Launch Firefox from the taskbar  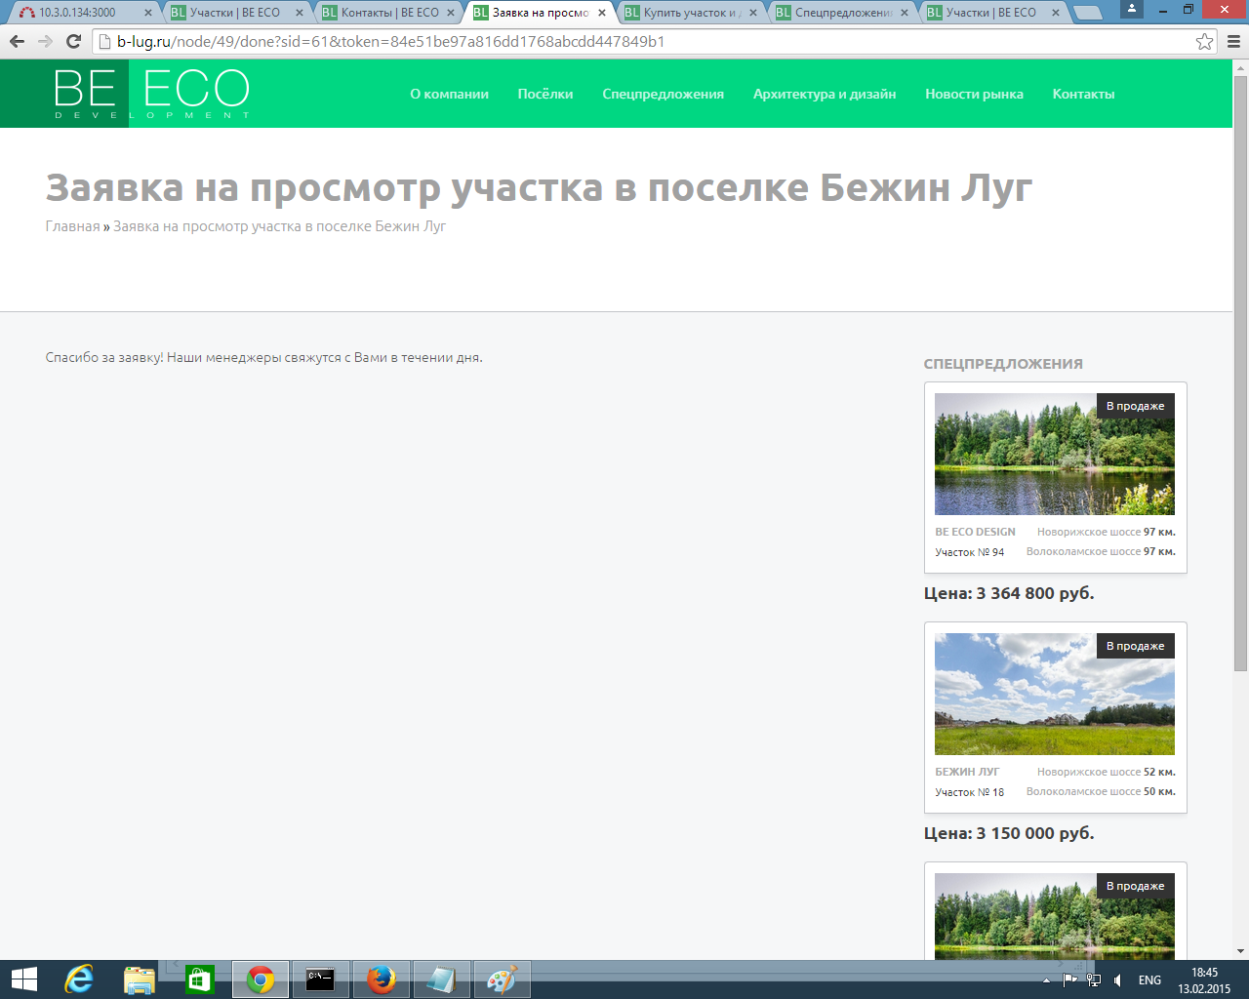[381, 979]
